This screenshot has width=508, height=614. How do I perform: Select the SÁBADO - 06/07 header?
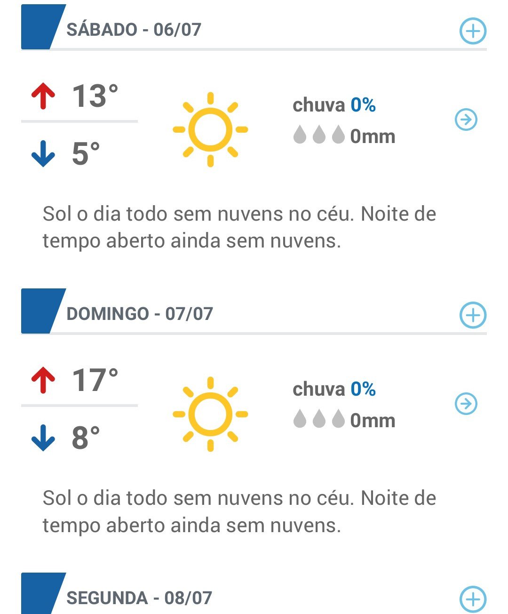[134, 30]
